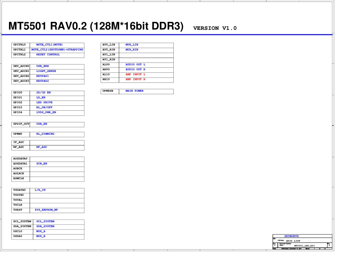
Task: Select the MUX_A signal in OSCL0 row
Action: [41, 231]
